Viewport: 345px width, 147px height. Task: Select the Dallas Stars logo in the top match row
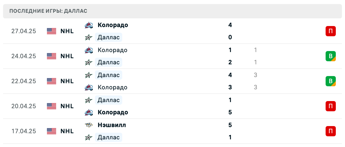tap(88, 37)
